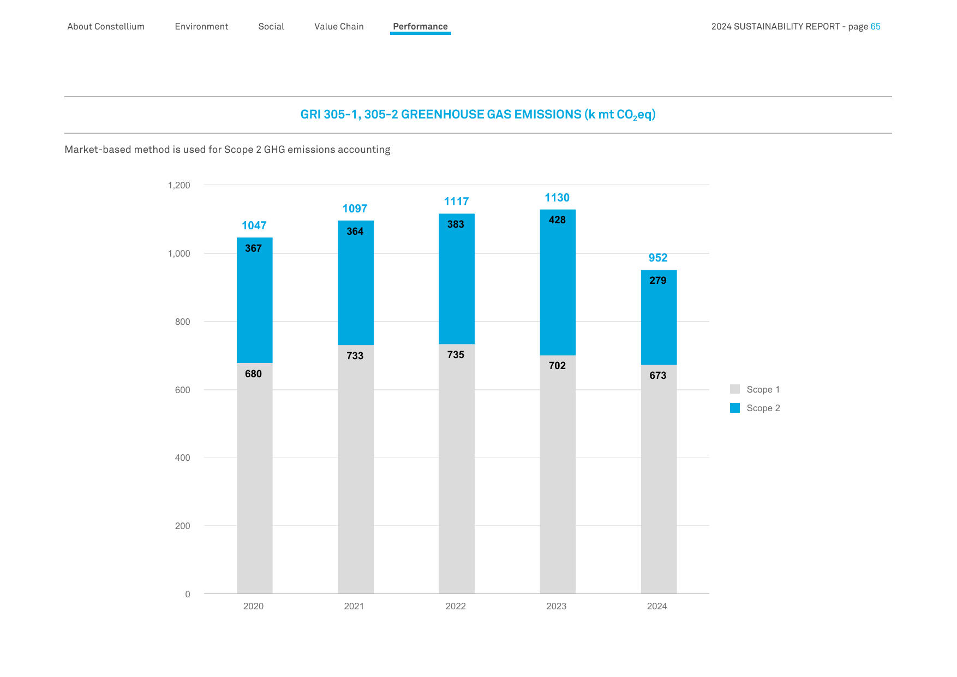Click the 1,200 y-axis label
The width and height of the screenshot is (957, 677).
(179, 185)
